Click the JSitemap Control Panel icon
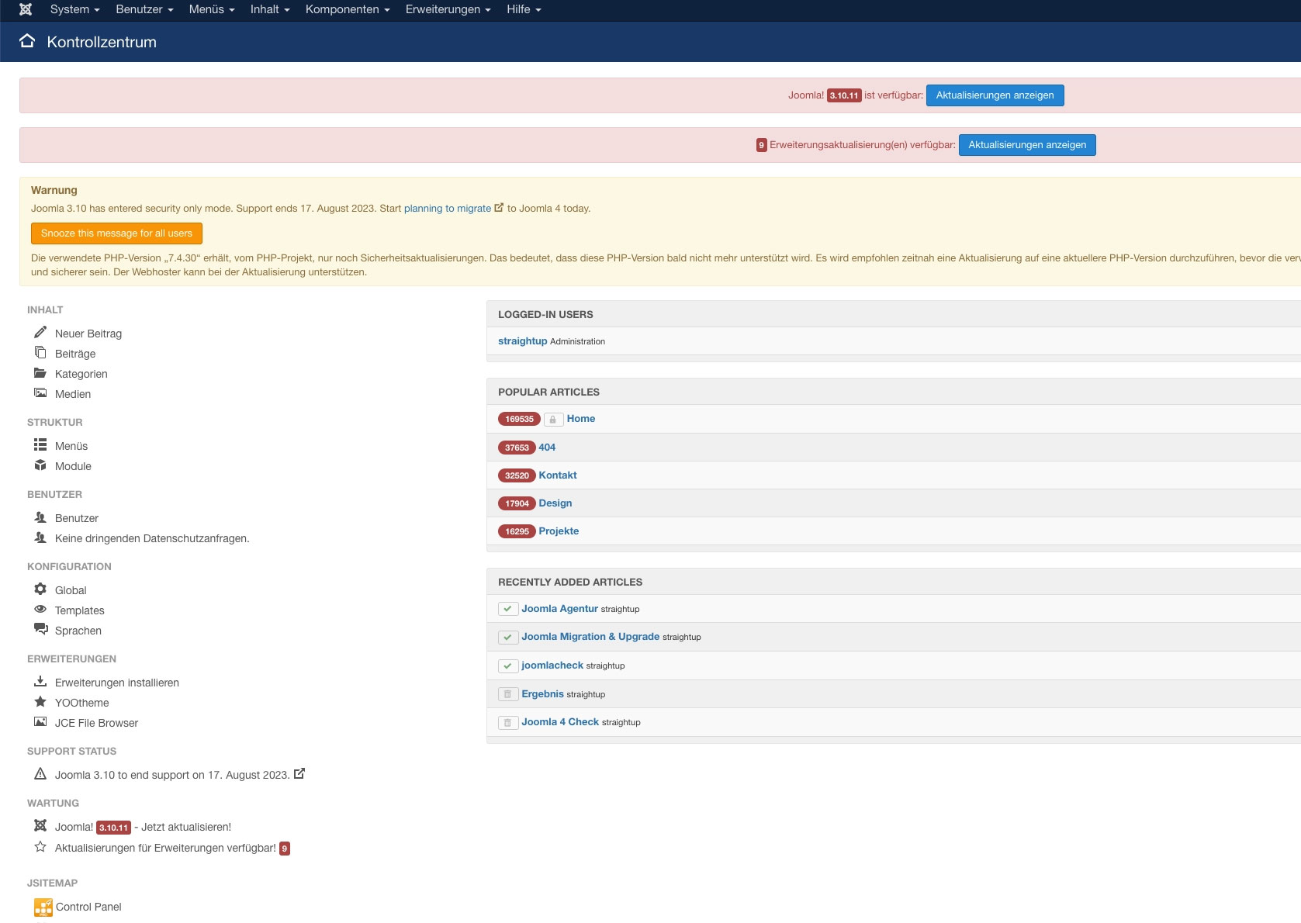1301x923 pixels. coord(43,907)
